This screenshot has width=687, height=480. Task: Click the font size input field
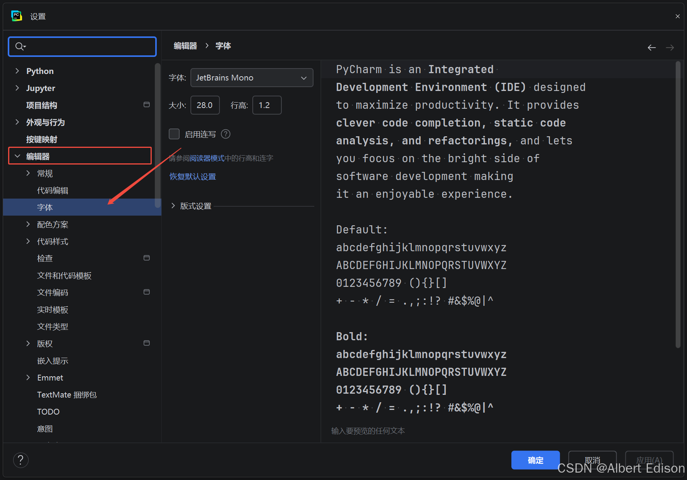[205, 105]
